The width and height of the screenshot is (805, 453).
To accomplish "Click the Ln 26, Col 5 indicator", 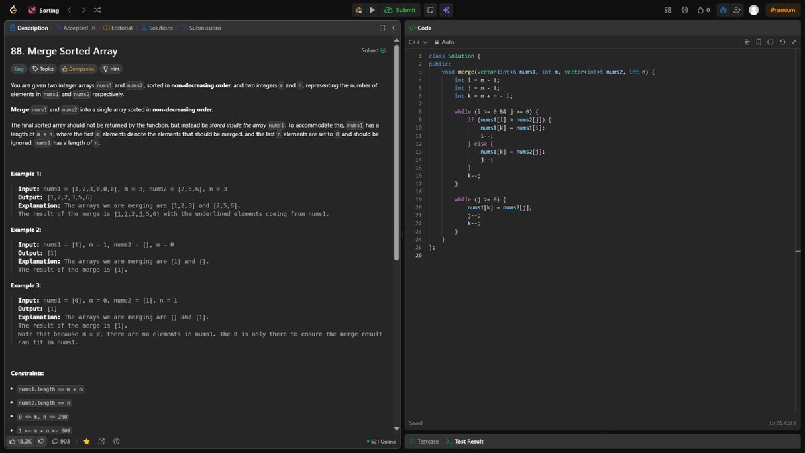I will coord(782,423).
